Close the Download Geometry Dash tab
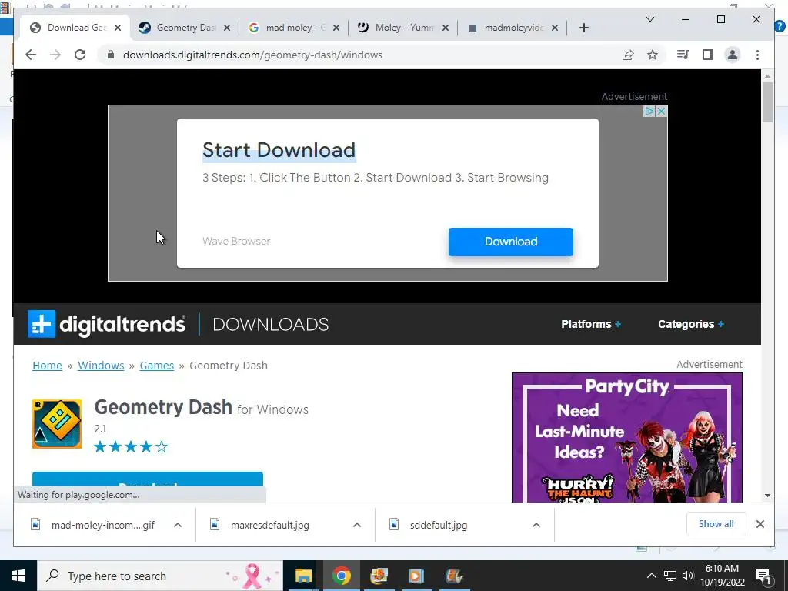 pyautogui.click(x=118, y=28)
